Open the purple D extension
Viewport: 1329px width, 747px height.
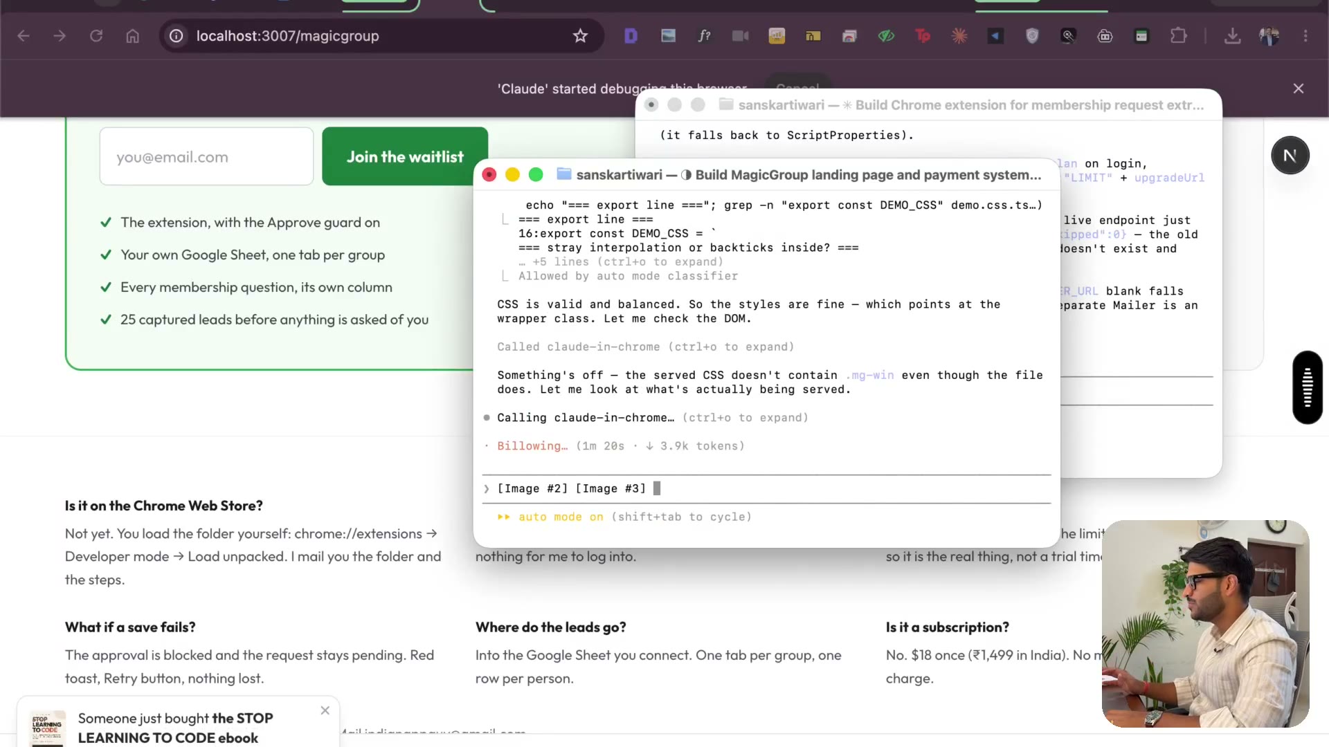[631, 36]
